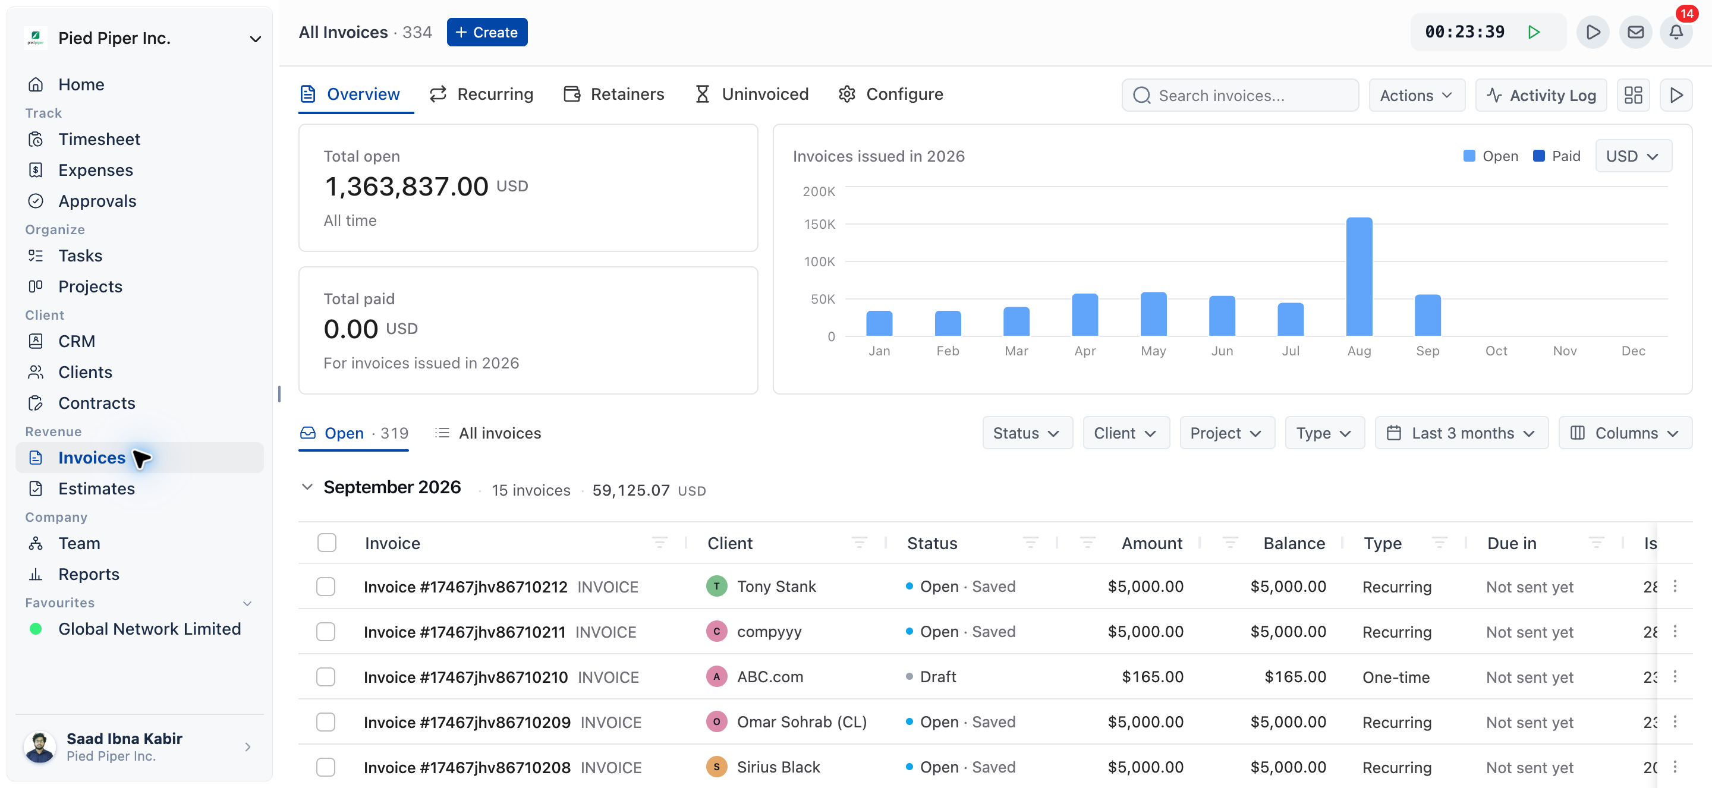1712x788 pixels.
Task: Check invoice #17467jhv86710210 row
Action: [326, 677]
